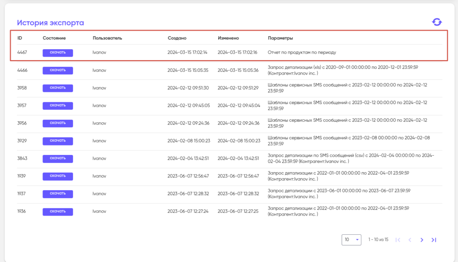
Task: Click the refresh icon for export history
Action: pyautogui.click(x=437, y=22)
